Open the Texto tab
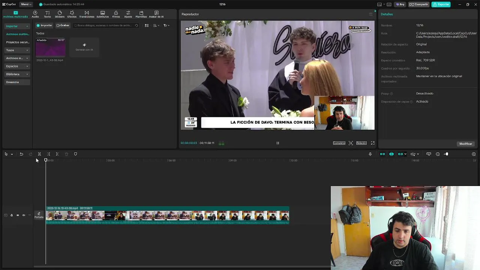 [47, 14]
